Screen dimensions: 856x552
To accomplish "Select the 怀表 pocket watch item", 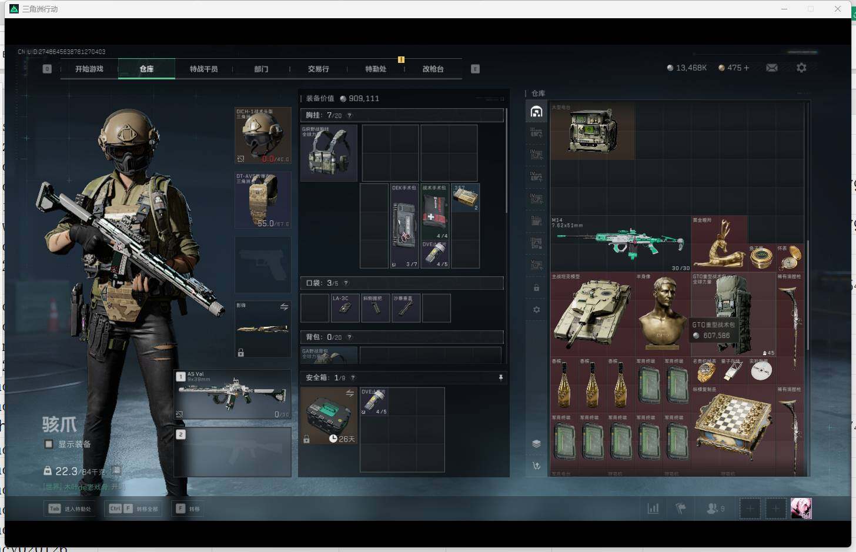I will click(790, 257).
